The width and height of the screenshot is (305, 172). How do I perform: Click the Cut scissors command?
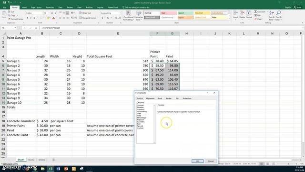[x=11, y=11]
